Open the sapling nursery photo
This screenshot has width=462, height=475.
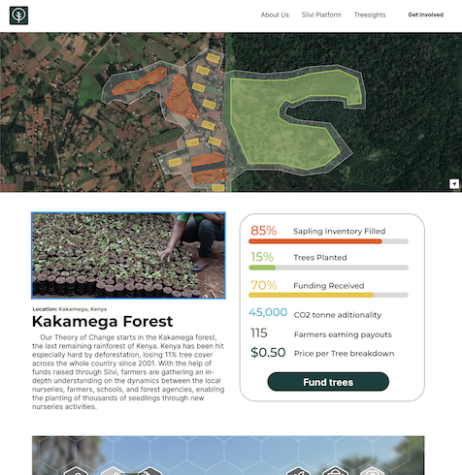tap(128, 255)
